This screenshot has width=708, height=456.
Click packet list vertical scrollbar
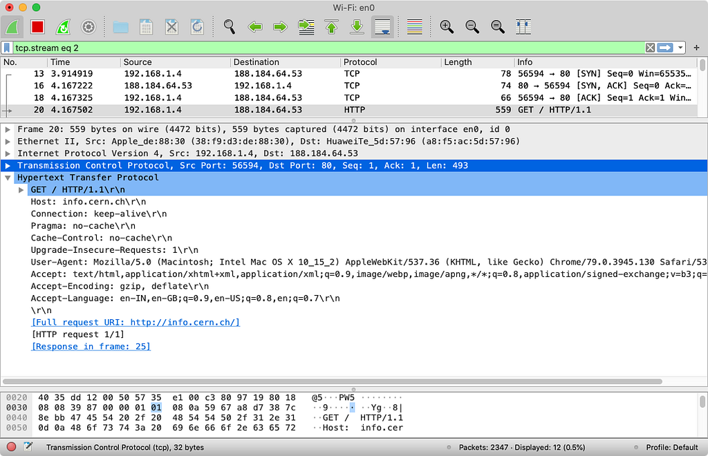point(702,64)
